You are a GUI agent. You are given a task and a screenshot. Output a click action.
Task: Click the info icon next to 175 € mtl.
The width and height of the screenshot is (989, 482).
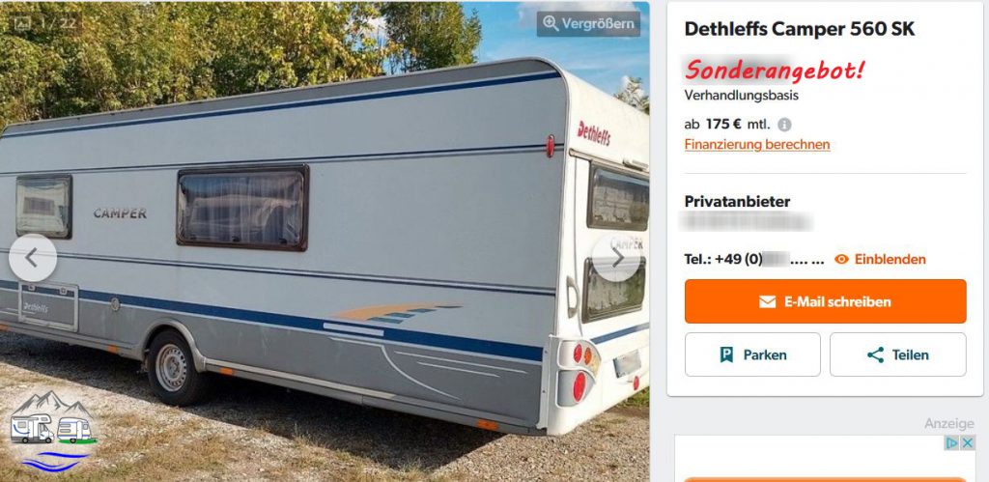(784, 125)
